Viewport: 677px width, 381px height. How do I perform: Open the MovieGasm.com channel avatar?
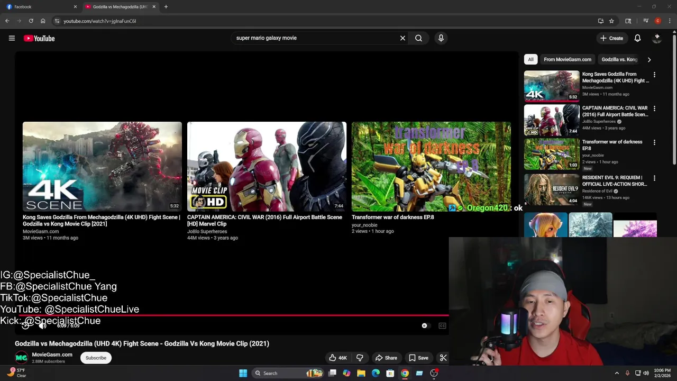point(21,358)
